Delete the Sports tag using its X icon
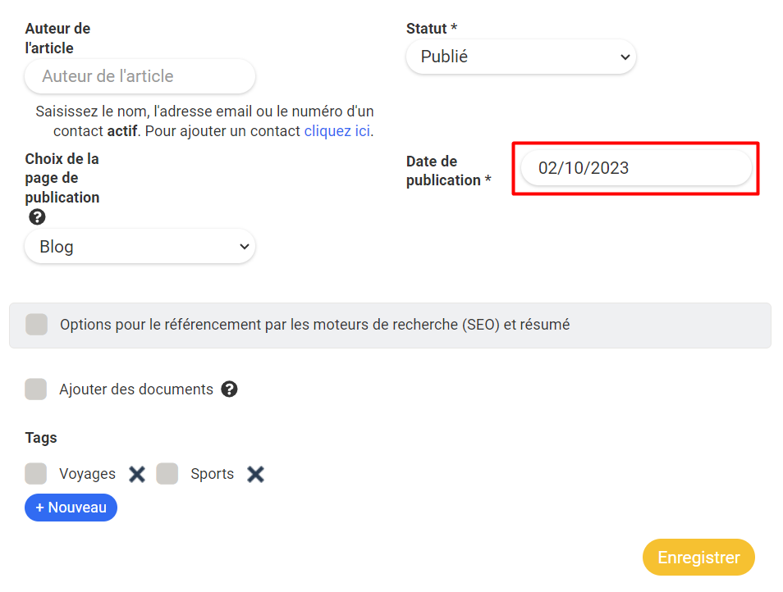This screenshot has width=783, height=592. point(256,474)
